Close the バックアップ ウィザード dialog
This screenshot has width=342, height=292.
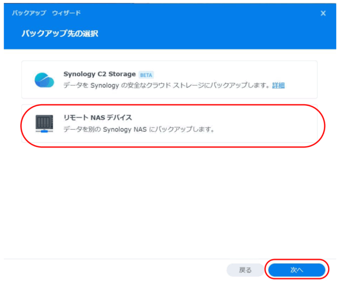tap(323, 13)
